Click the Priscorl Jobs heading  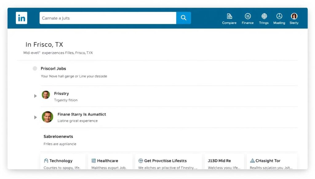53,69
